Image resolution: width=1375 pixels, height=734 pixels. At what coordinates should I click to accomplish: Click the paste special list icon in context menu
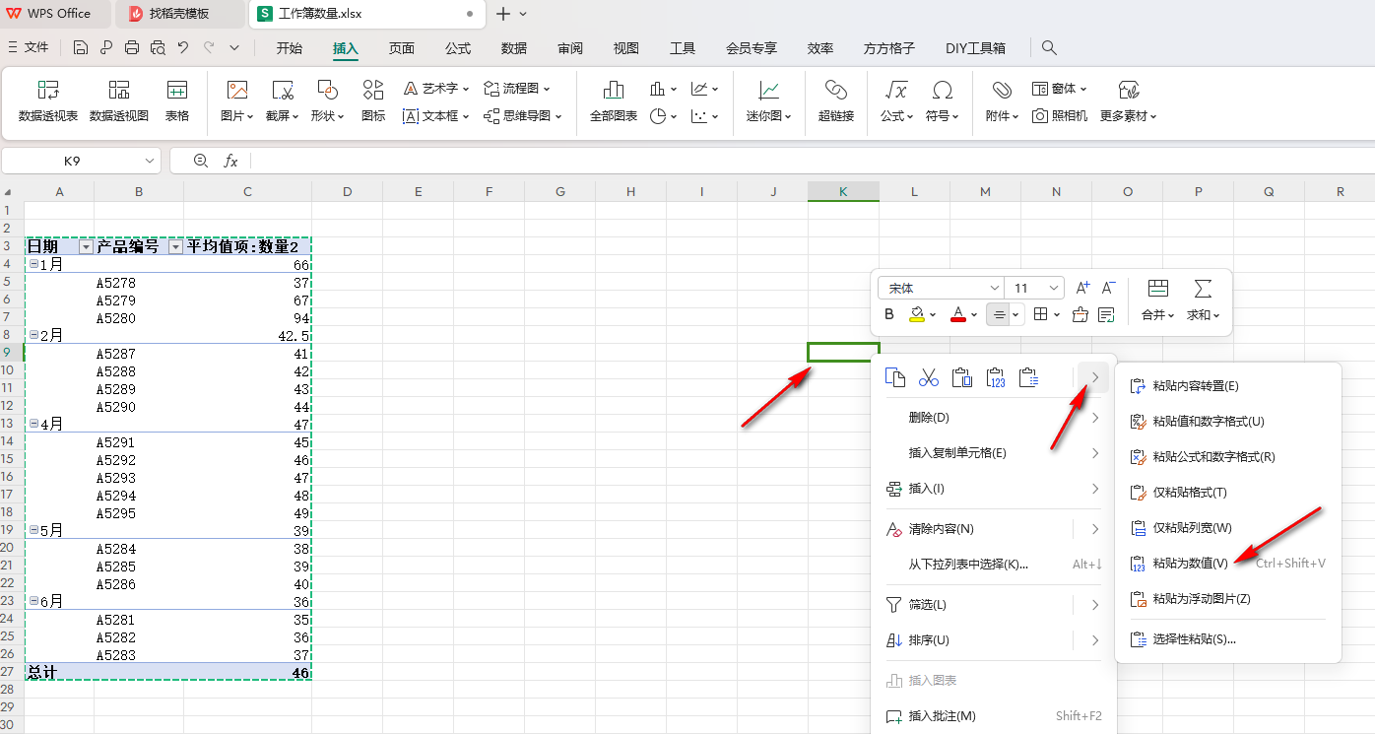1029,377
